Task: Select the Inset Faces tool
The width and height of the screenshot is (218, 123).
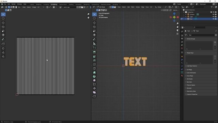Action: tap(94, 57)
